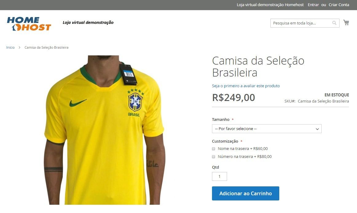Viewport: 357px width, 213px height.
Task: Open the Tamanho size dropdown
Action: point(267,129)
